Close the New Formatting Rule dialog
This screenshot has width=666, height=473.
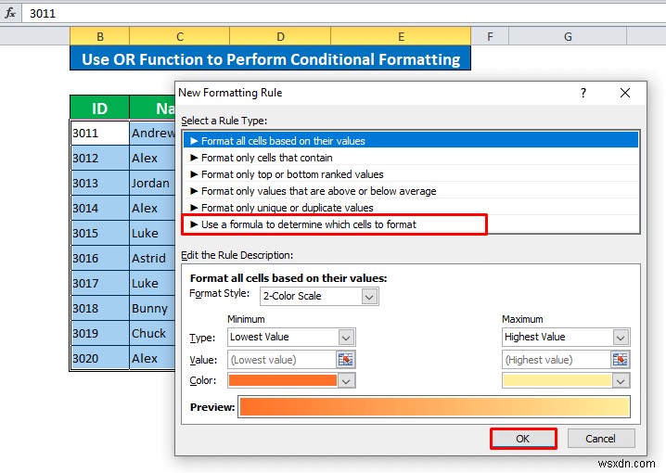[626, 93]
